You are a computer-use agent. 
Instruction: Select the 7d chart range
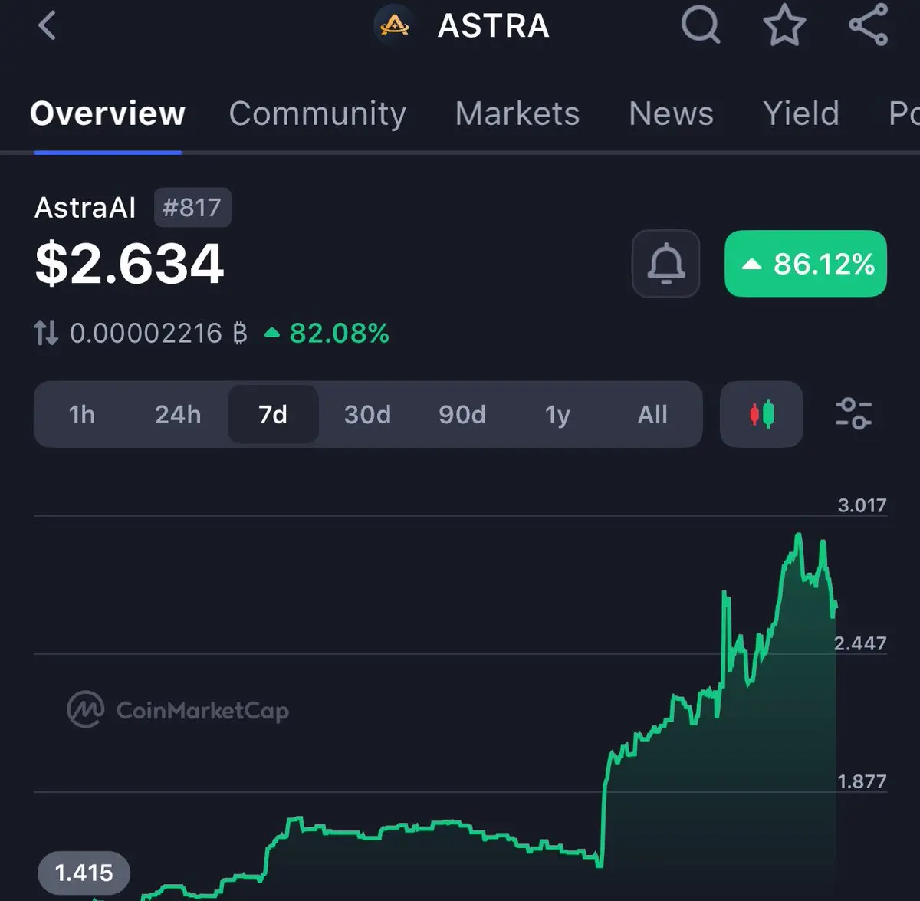273,415
